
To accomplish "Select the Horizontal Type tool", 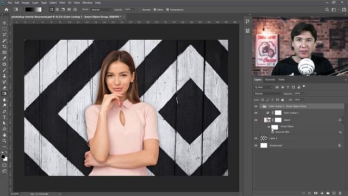I will 4,117.
